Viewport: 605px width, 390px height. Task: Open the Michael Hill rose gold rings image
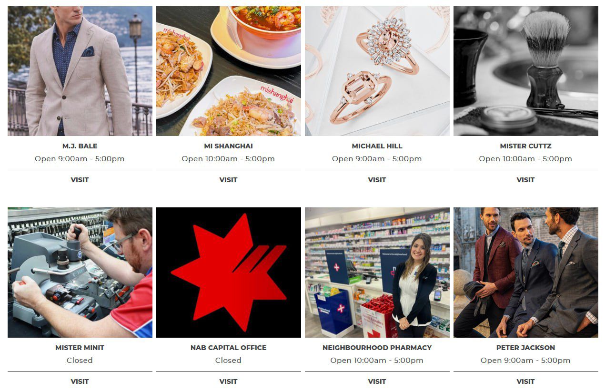[x=377, y=71]
